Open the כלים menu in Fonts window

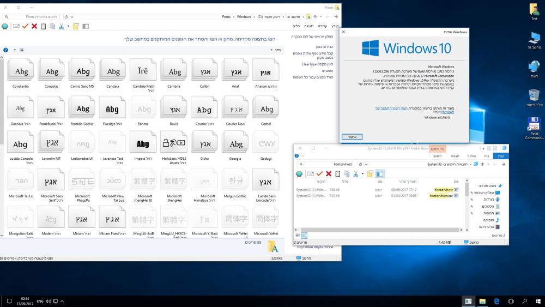coord(296,26)
